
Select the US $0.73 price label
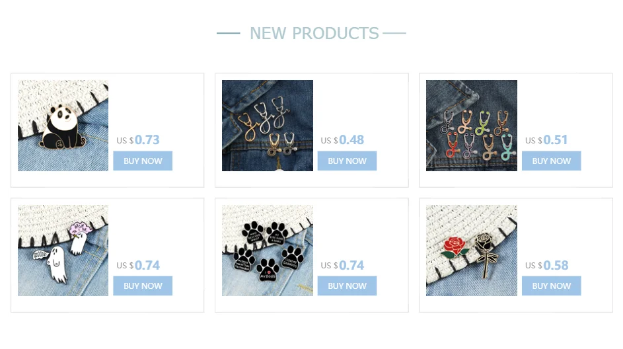click(138, 140)
